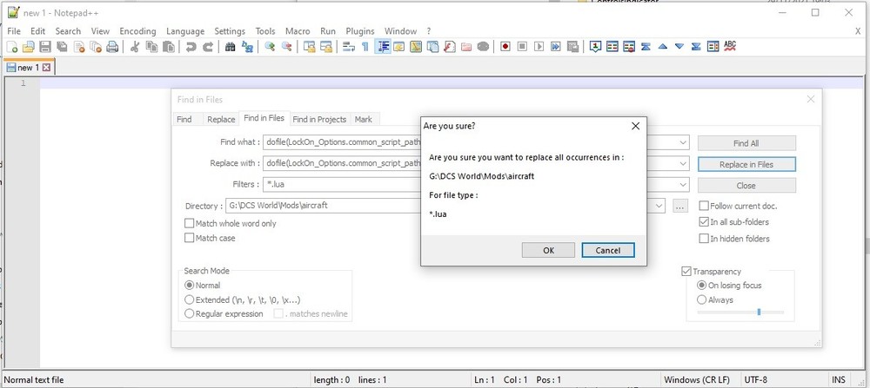Click the Directory path input field

coord(445,206)
